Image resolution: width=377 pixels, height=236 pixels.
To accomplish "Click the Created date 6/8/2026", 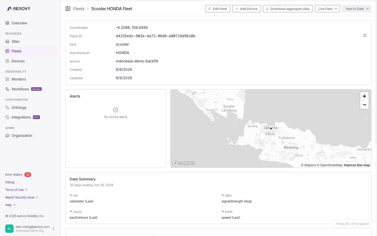I will coord(124,69).
